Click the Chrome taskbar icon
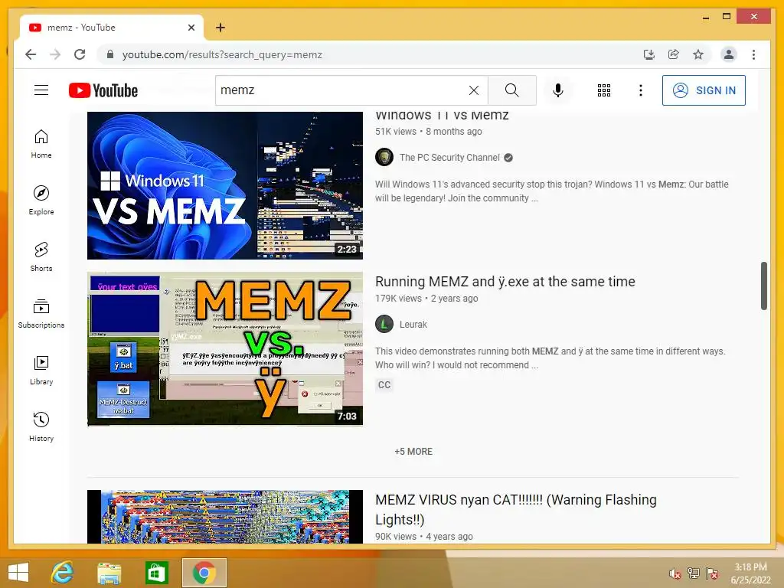 pyautogui.click(x=204, y=573)
